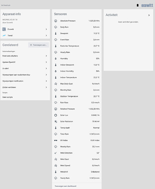The height and width of the screenshot is (189, 155).
Task: Select the Wind Speed sensor row
Action: click(77, 166)
